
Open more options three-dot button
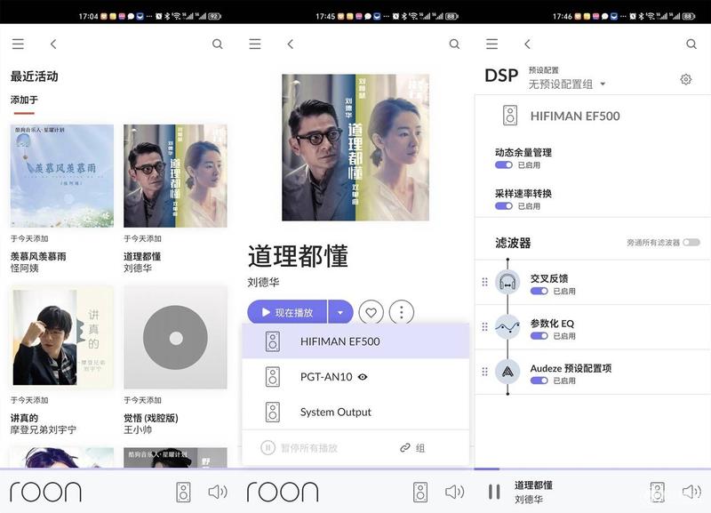[x=402, y=313]
